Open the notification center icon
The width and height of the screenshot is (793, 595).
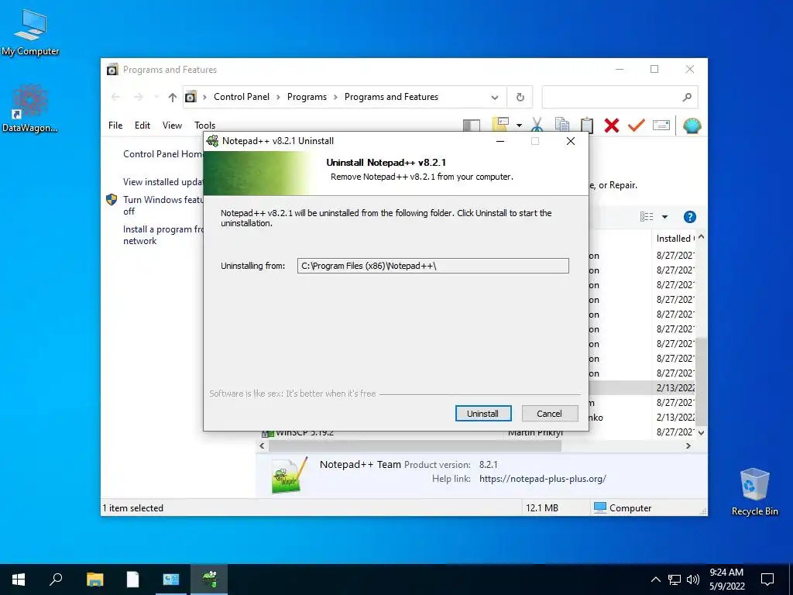pyautogui.click(x=767, y=580)
